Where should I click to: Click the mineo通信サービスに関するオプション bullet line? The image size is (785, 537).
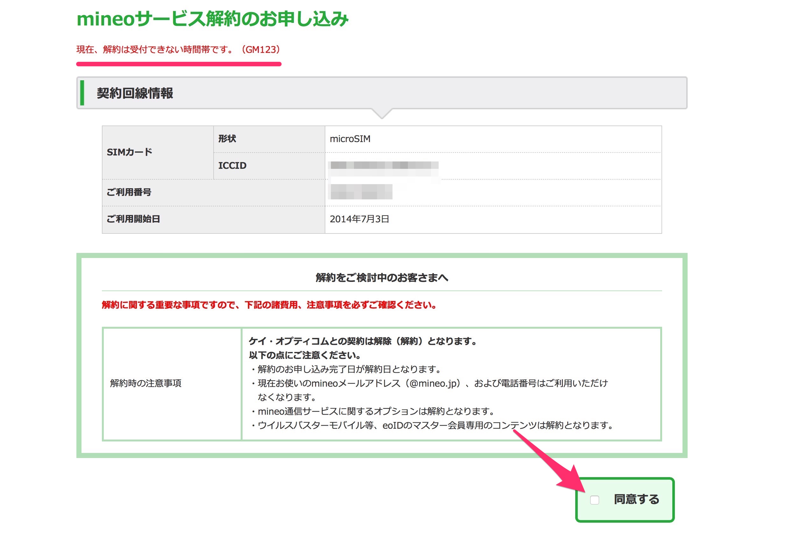372,412
